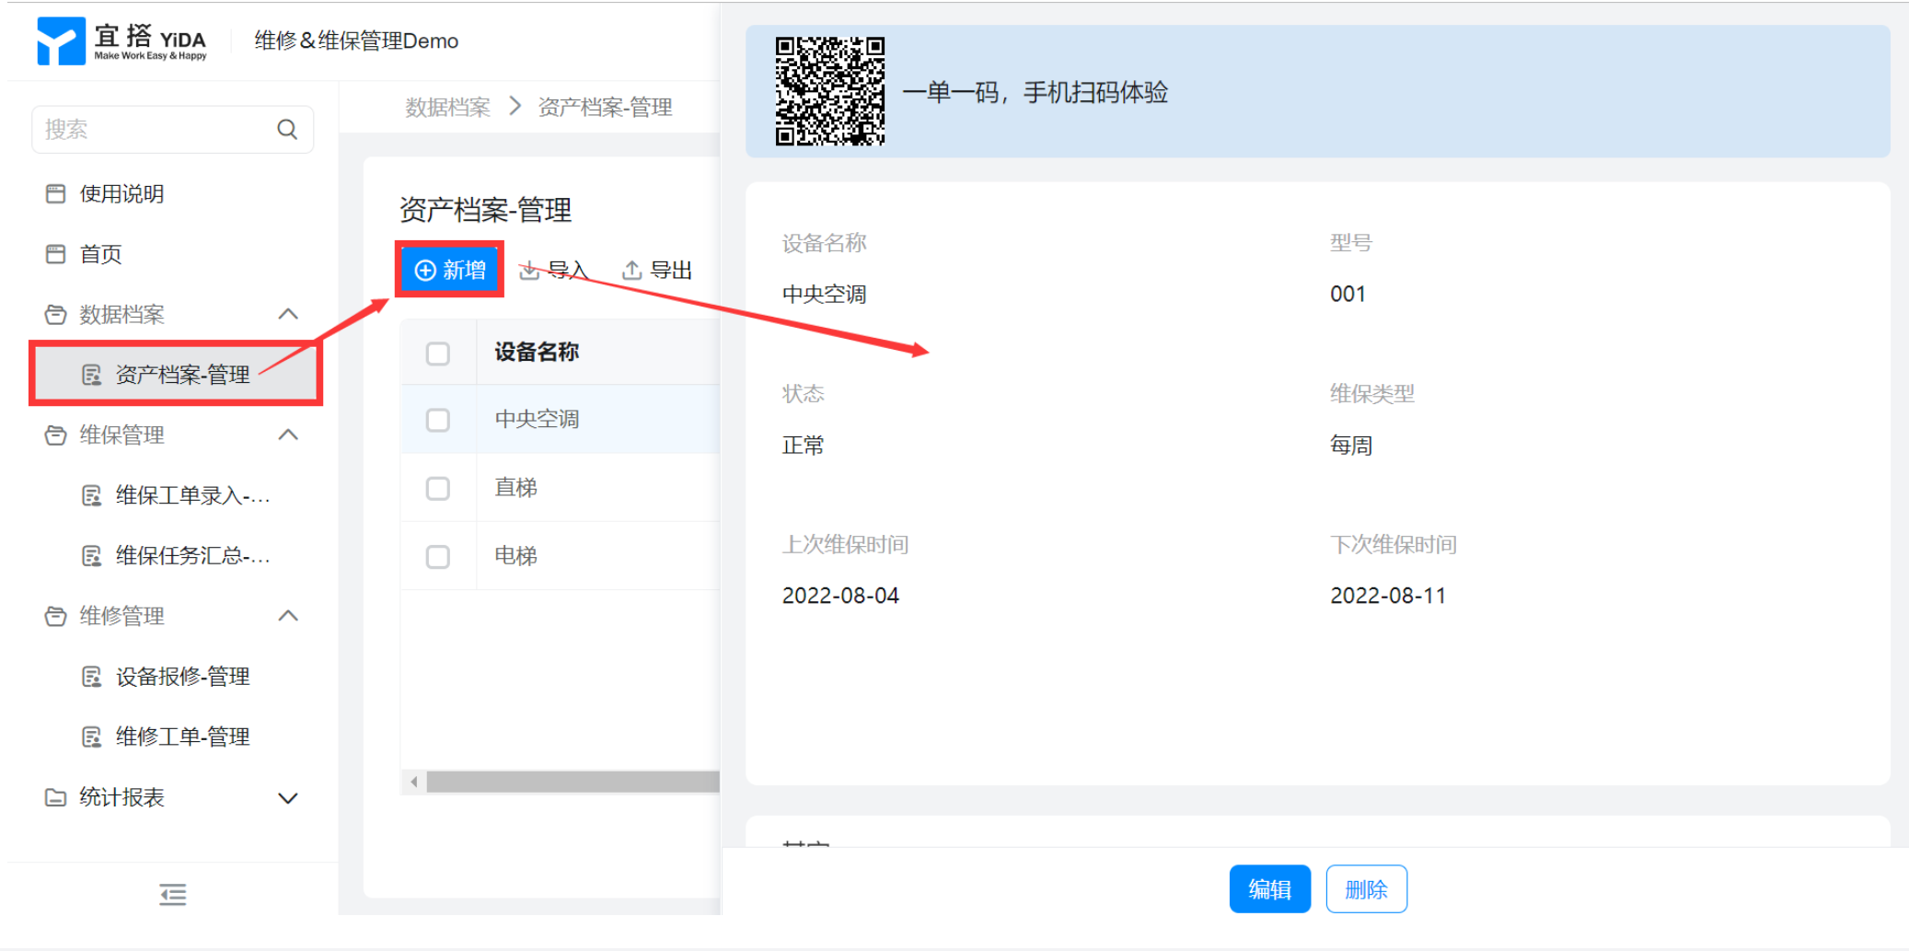Open the 首页 menu item

(100, 254)
